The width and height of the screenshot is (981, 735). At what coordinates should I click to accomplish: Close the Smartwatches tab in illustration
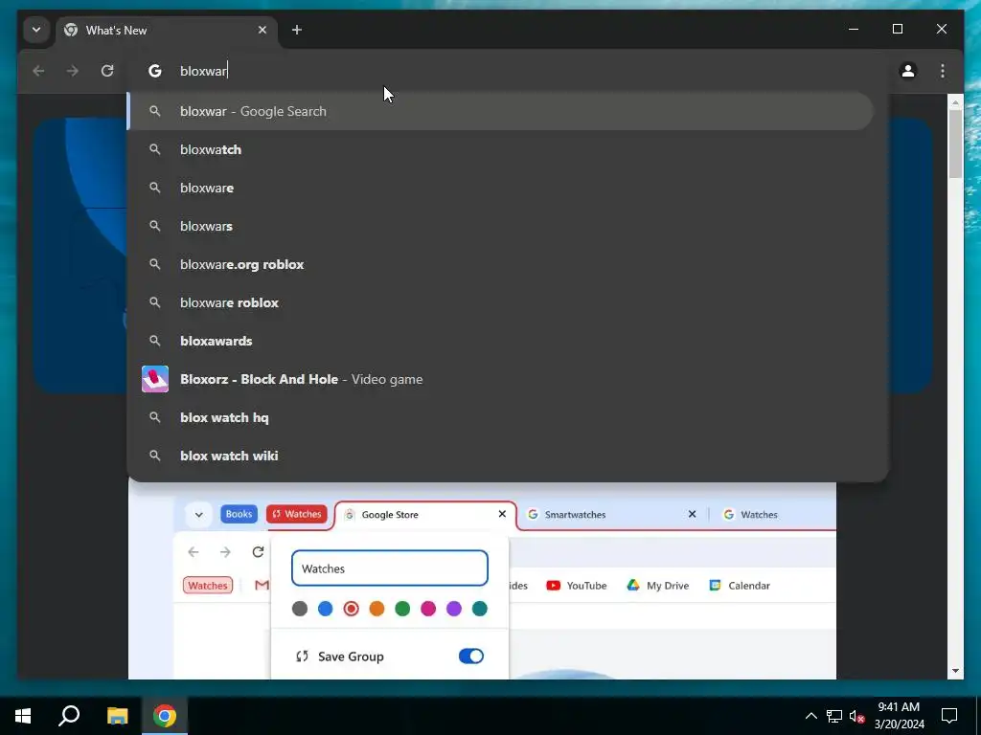[692, 514]
